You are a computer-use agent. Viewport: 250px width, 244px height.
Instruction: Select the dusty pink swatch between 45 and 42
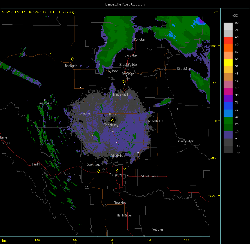(x=228, y=84)
